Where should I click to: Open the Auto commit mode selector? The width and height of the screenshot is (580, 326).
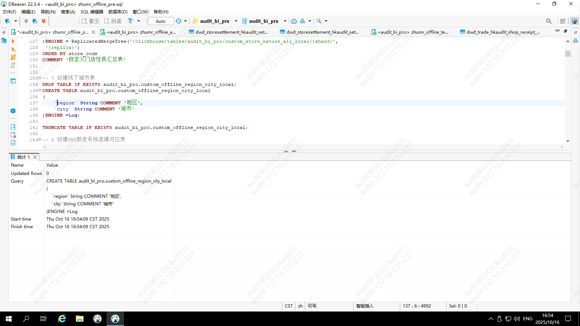point(161,21)
